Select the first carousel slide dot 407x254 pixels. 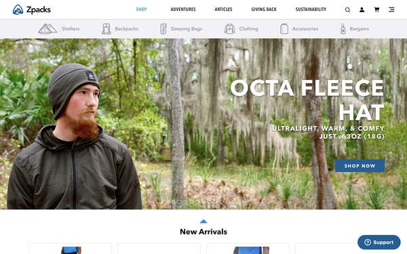pos(174,202)
